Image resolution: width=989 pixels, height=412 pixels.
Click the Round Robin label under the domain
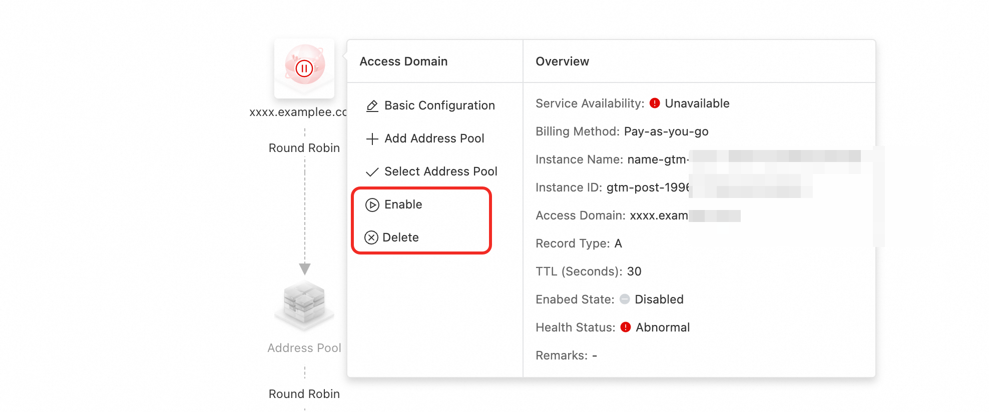point(304,148)
